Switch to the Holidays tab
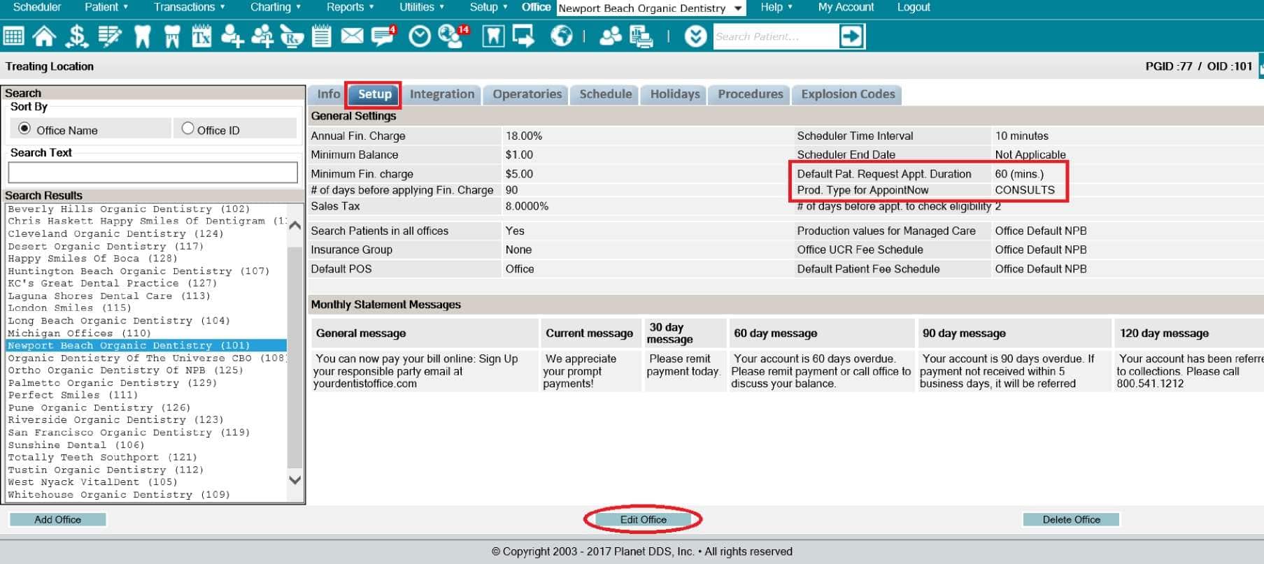This screenshot has height=564, width=1264. click(675, 94)
